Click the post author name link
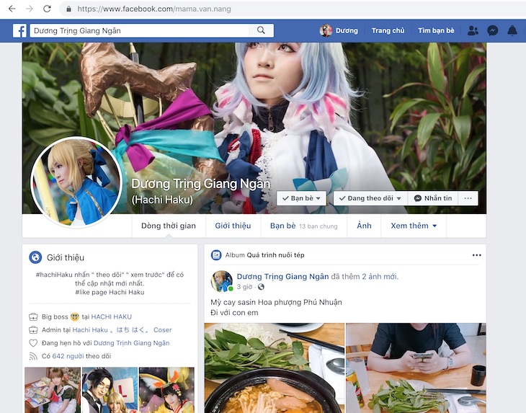 click(282, 277)
